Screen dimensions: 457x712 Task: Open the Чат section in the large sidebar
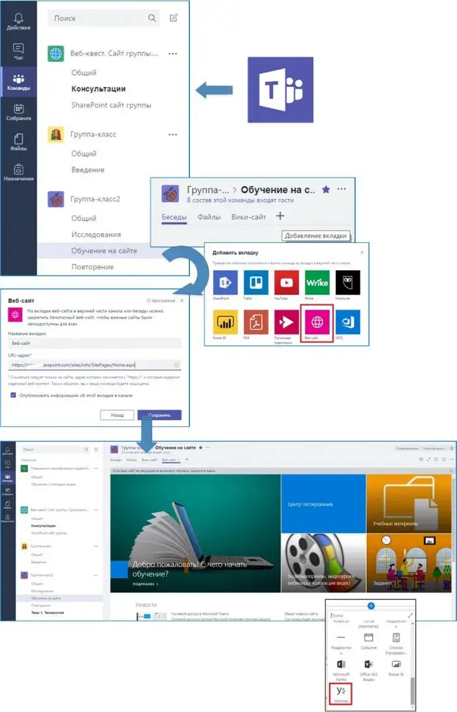(18, 52)
